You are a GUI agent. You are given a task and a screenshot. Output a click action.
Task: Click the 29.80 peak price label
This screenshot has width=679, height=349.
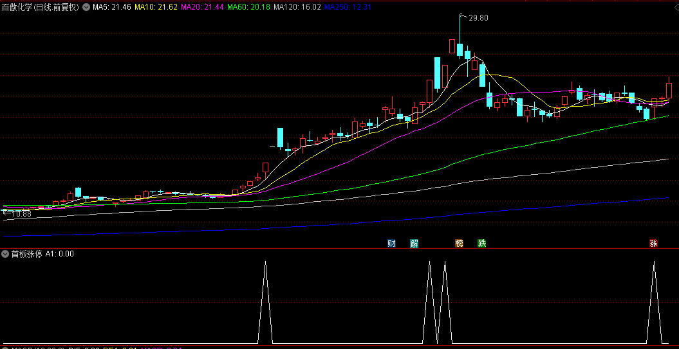tap(478, 18)
